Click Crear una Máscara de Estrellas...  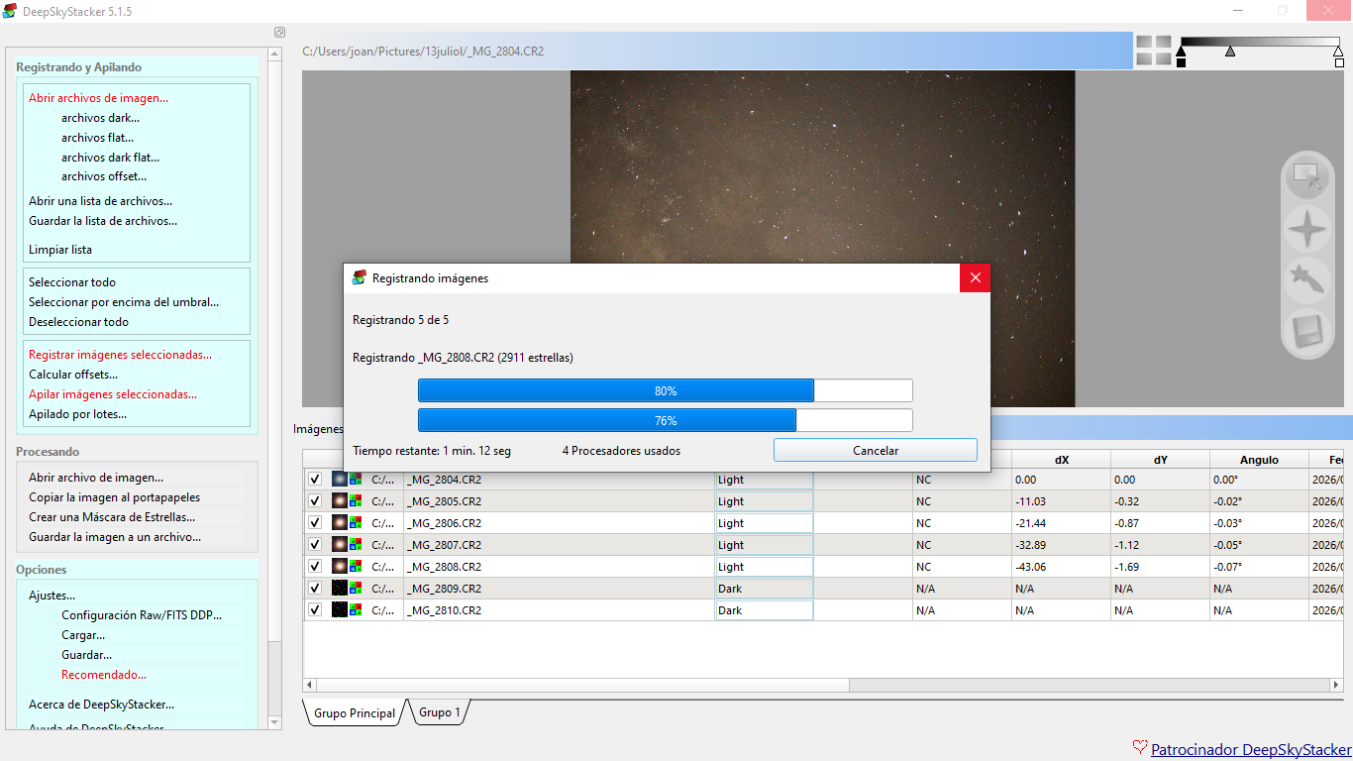click(112, 517)
